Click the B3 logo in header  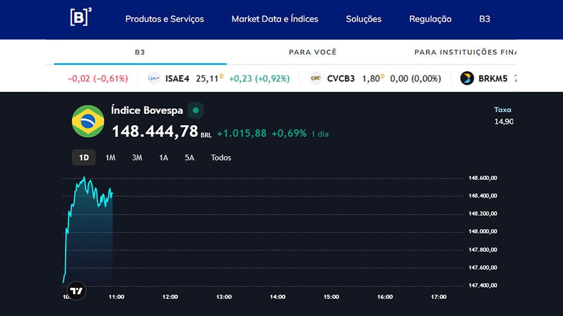point(81,18)
